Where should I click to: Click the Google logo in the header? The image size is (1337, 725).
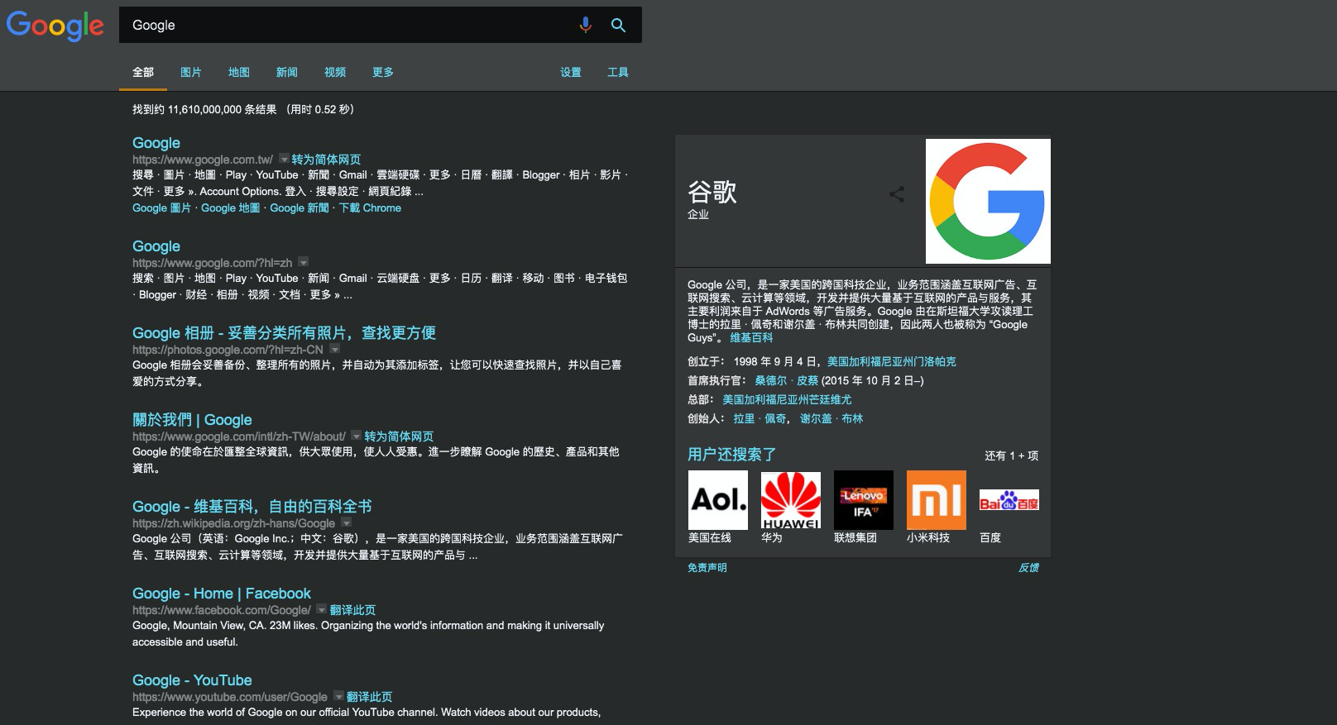[x=55, y=26]
